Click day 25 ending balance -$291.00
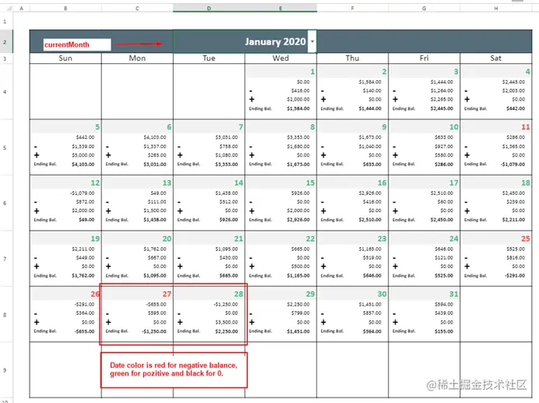This screenshot has width=539, height=403. [515, 275]
